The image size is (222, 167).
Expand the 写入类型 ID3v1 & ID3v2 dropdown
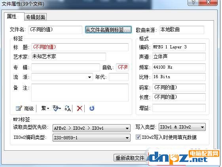coord(182,127)
